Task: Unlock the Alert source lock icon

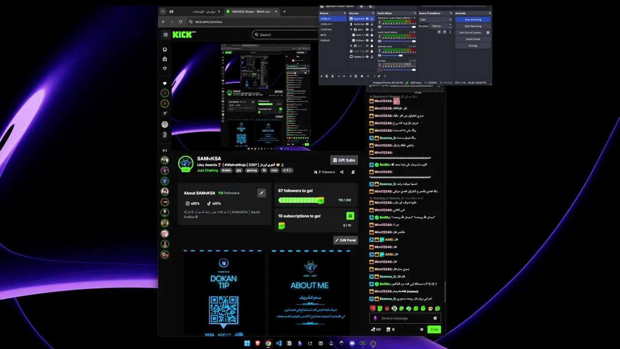Action: pos(372,35)
